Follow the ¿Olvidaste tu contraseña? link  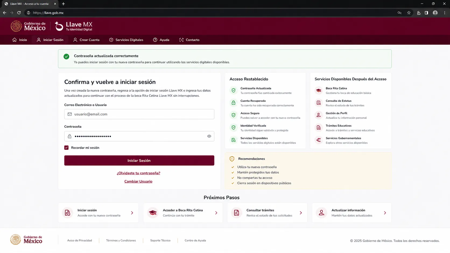click(139, 173)
